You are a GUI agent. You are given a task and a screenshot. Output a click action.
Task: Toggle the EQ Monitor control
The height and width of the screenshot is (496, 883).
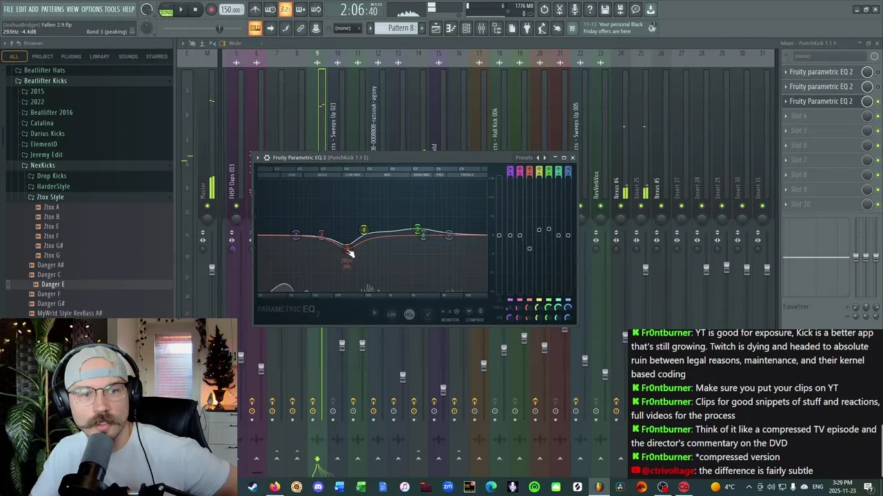click(450, 313)
